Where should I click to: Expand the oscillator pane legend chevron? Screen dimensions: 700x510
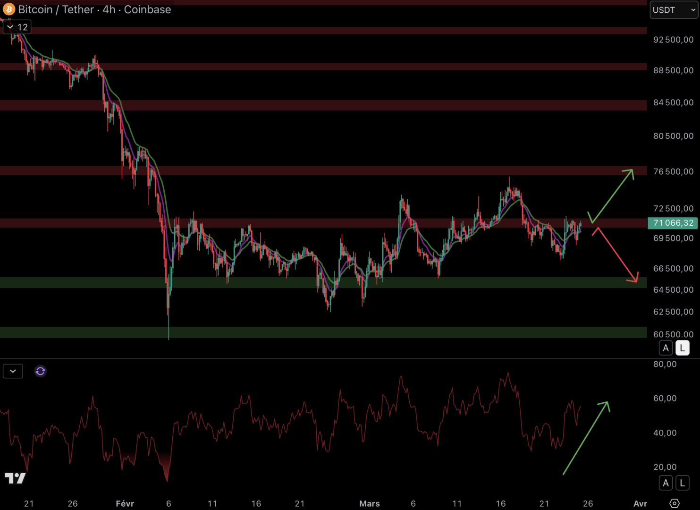pyautogui.click(x=13, y=371)
